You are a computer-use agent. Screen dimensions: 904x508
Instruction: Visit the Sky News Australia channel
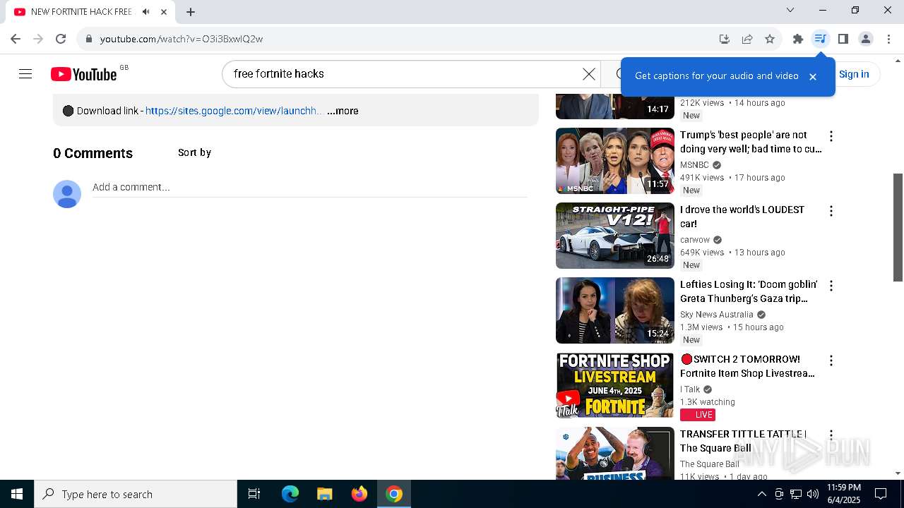click(717, 315)
